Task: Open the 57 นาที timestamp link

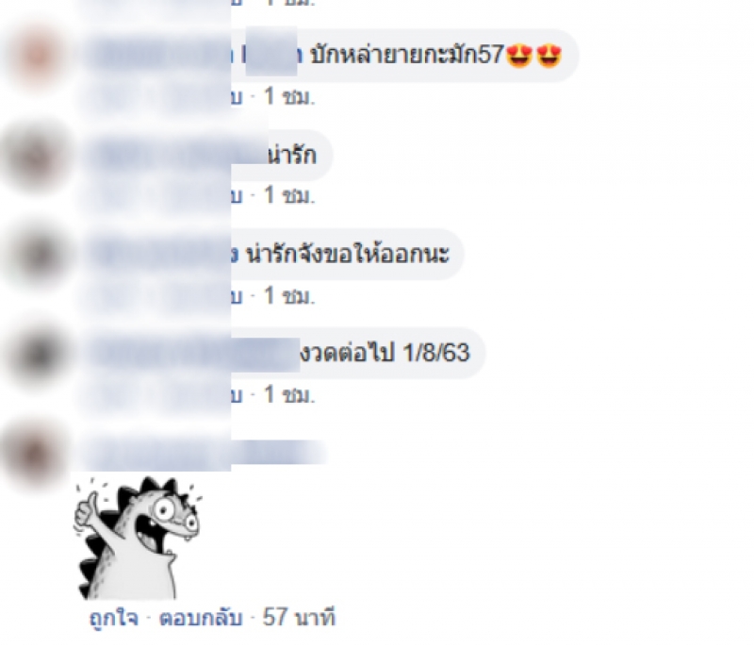Action: (x=299, y=617)
